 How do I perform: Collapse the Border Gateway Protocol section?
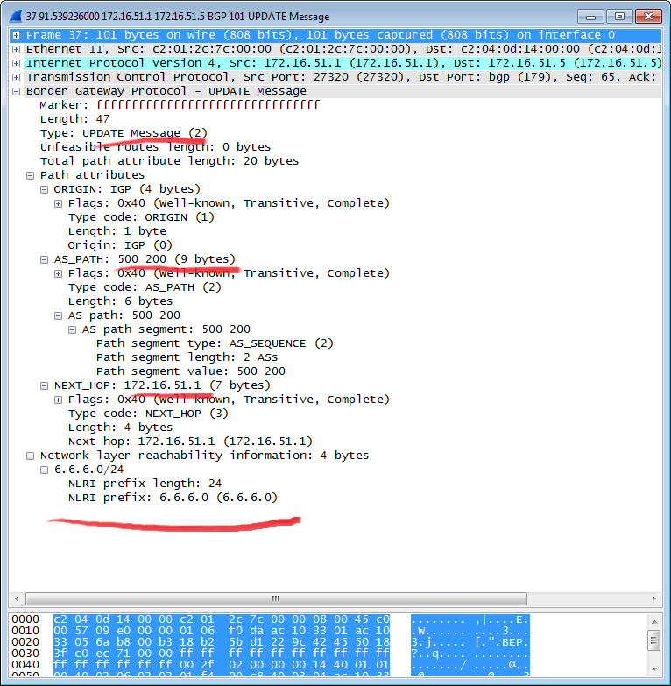[17, 91]
